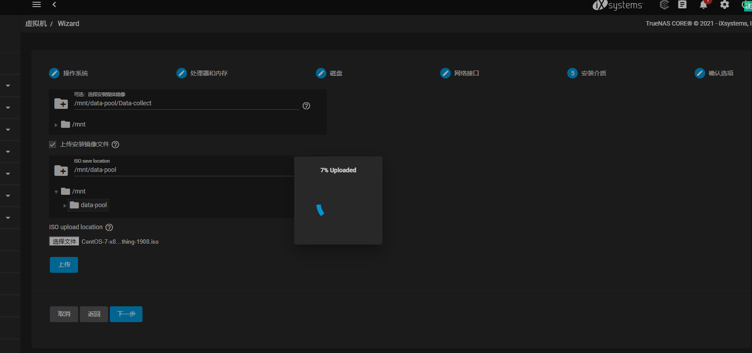Expand the sixth sidebar menu arrow

(8, 196)
